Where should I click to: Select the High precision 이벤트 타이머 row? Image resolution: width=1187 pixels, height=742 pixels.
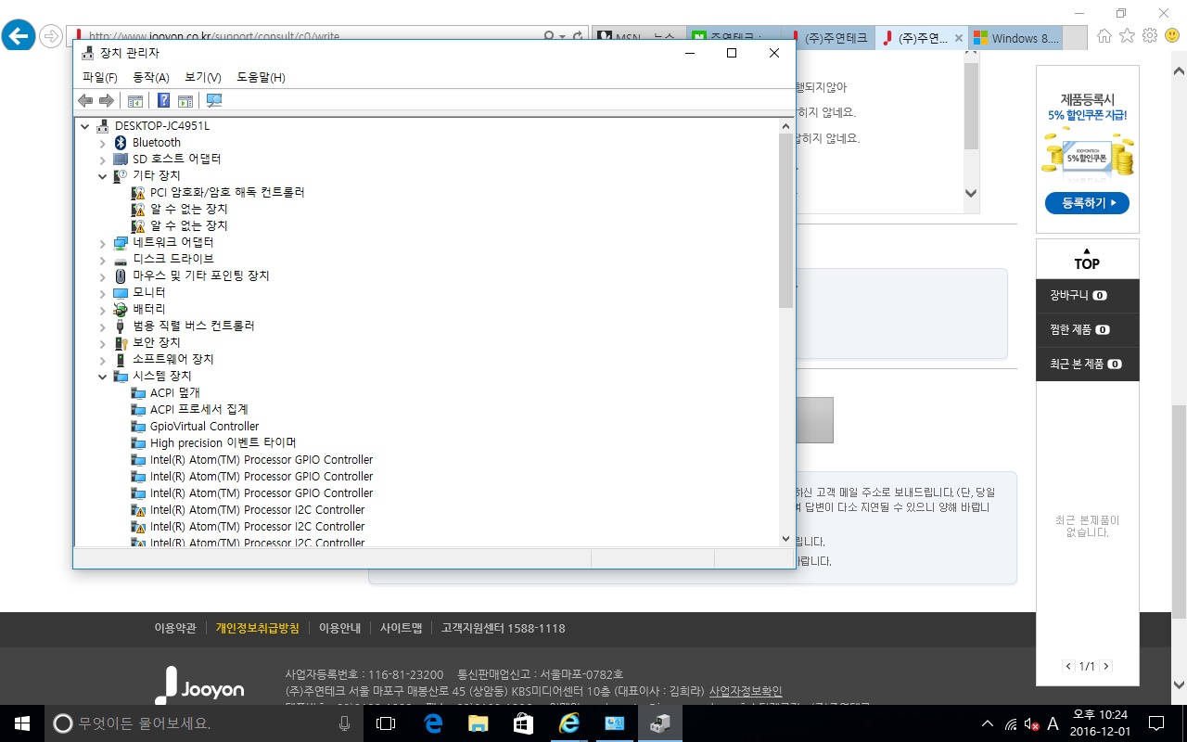click(214, 442)
